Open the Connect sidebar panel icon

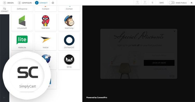[x=5, y=10]
